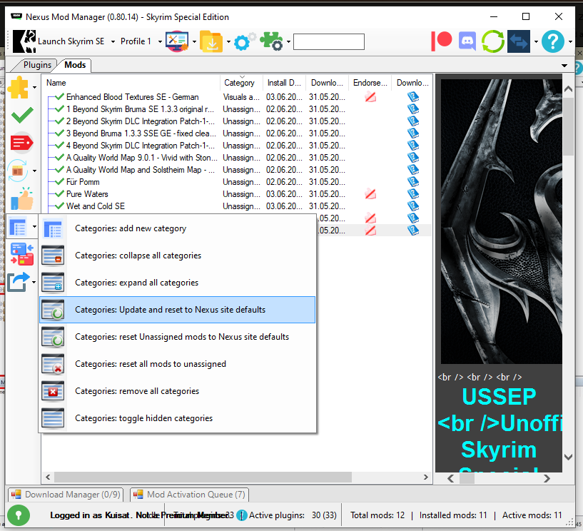Viewport: 583px width, 531px height.
Task: Expand the Launch Skyrim SE dropdown arrow
Action: click(x=111, y=41)
